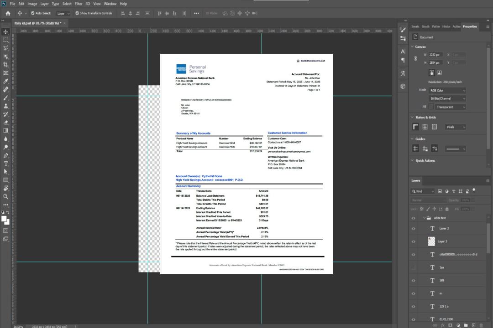Select the Eyedropper tool
Viewport: 493px width, 328px height.
[5, 81]
